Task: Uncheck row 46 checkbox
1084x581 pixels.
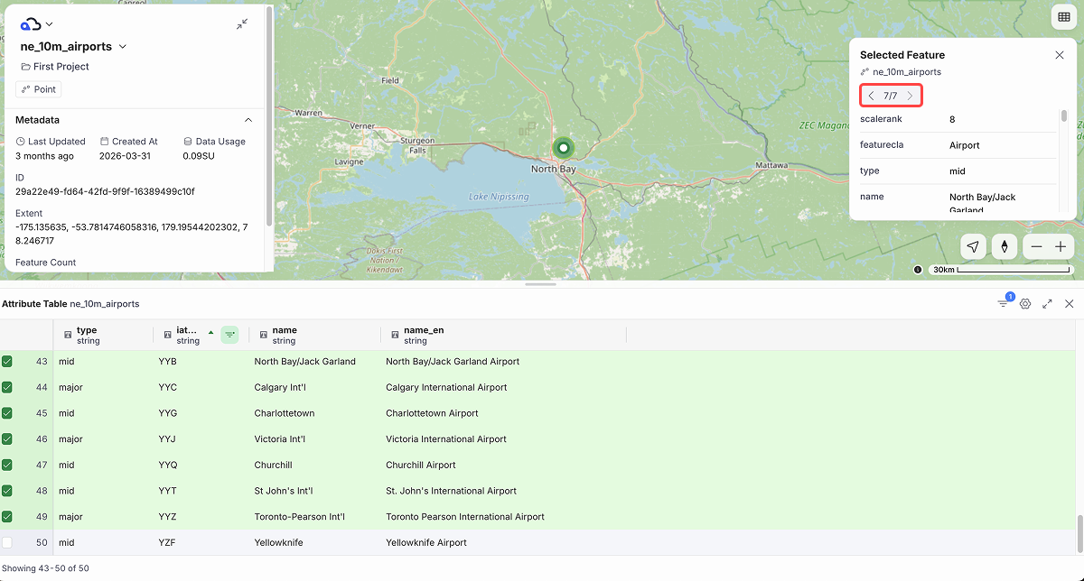Action: tap(7, 439)
